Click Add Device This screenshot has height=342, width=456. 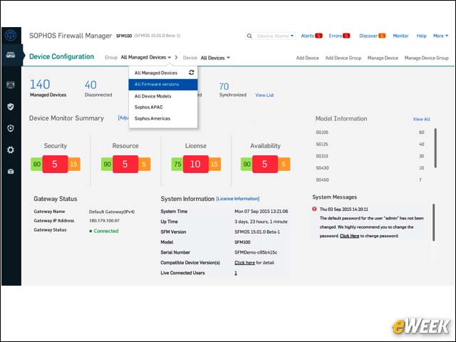point(307,58)
